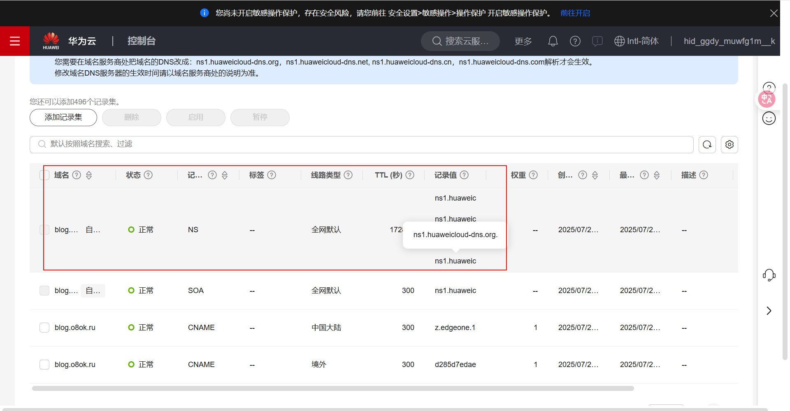Check the SOA record row checkbox

(x=44, y=291)
